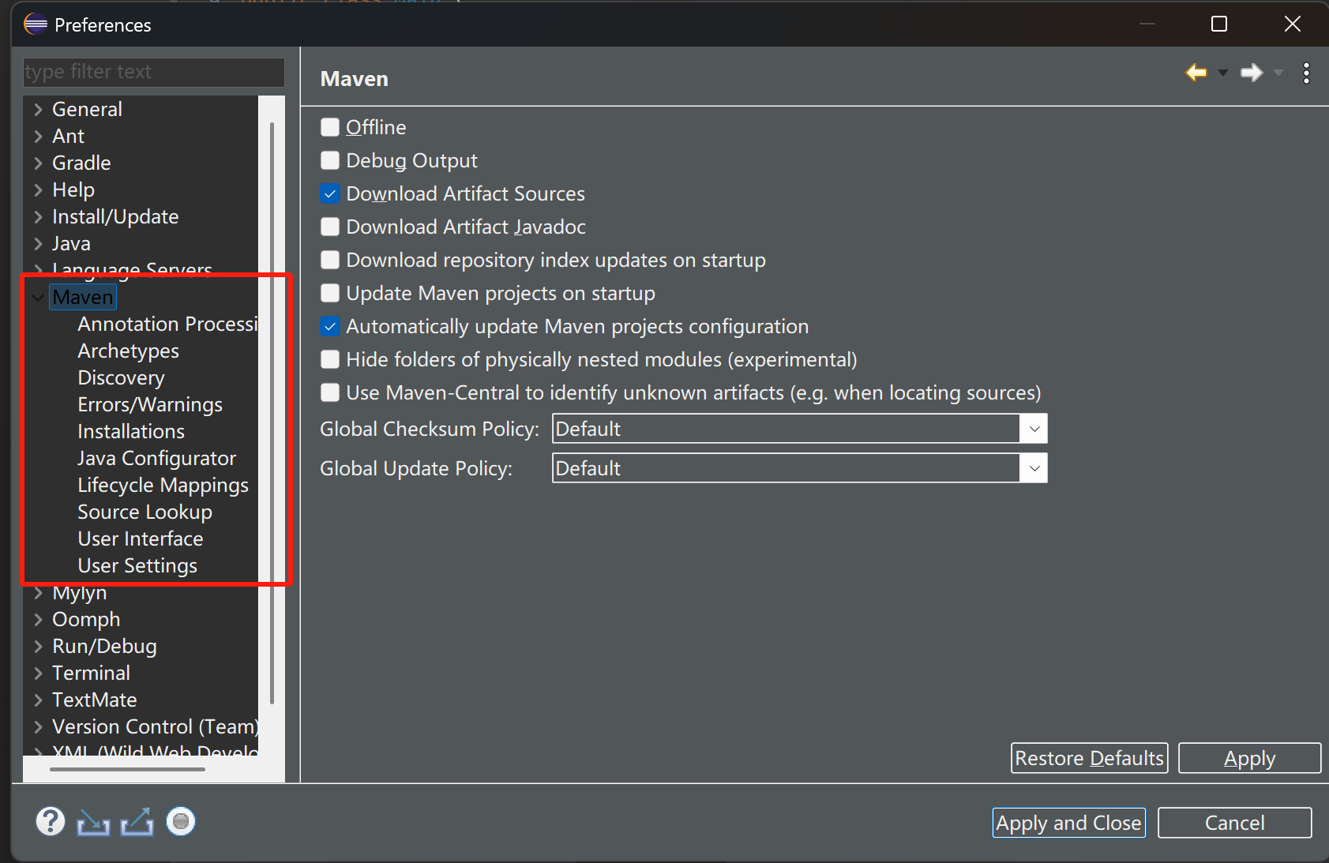Click the Oomph preference recorder icon
The height and width of the screenshot is (863, 1329).
coord(181,821)
